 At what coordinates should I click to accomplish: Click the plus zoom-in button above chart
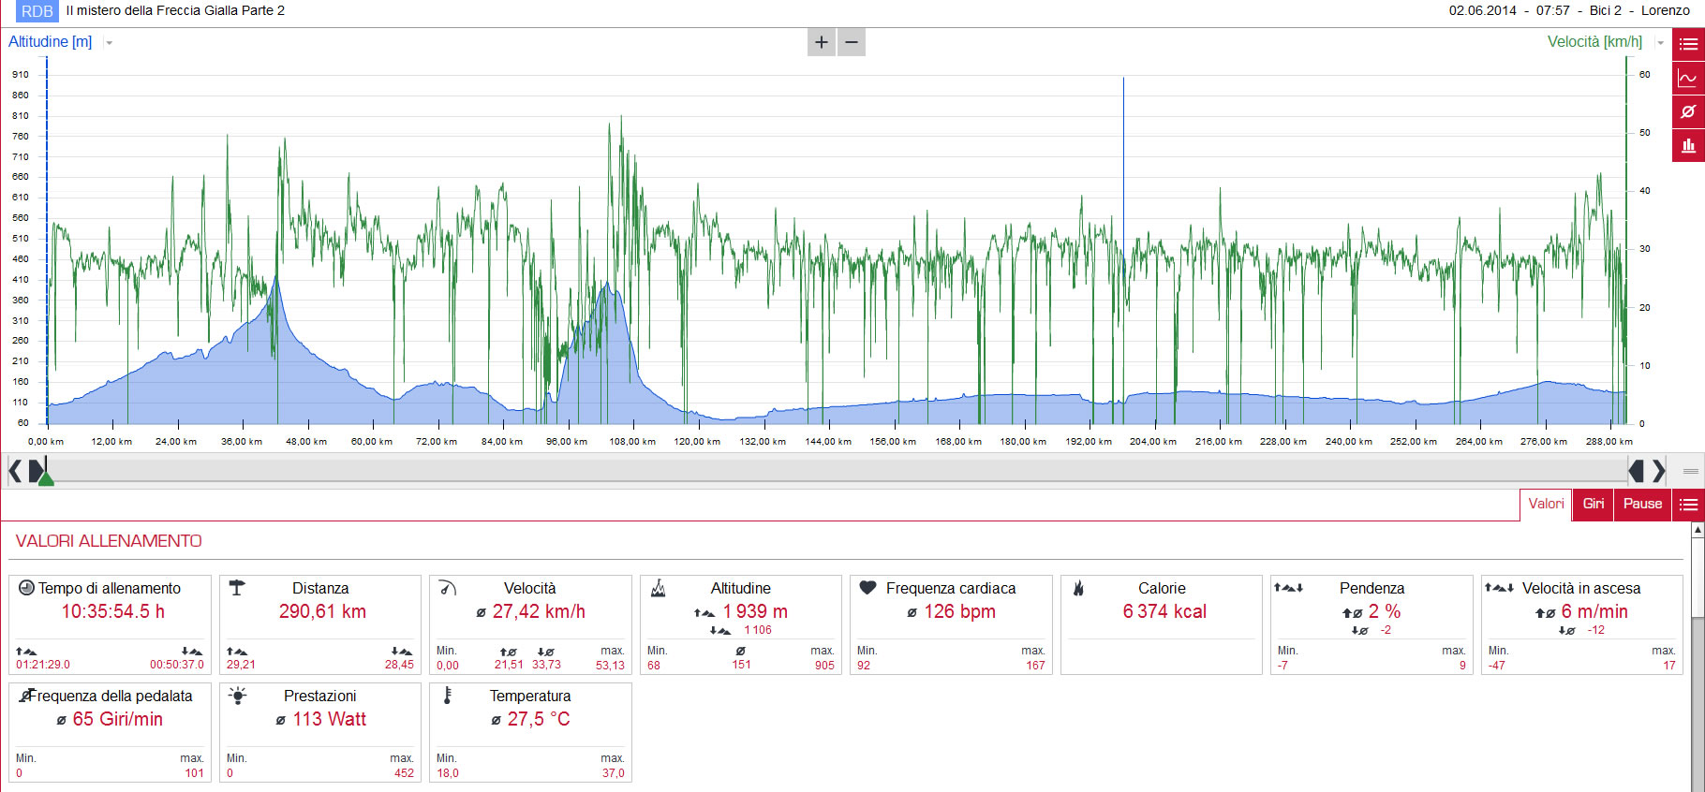[x=822, y=42]
